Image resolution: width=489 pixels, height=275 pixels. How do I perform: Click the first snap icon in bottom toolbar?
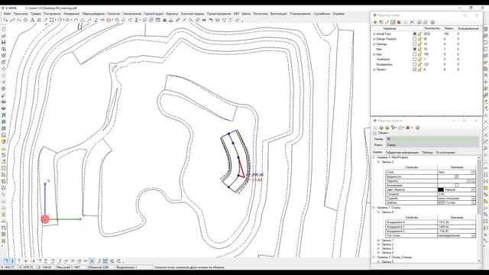click(6, 261)
